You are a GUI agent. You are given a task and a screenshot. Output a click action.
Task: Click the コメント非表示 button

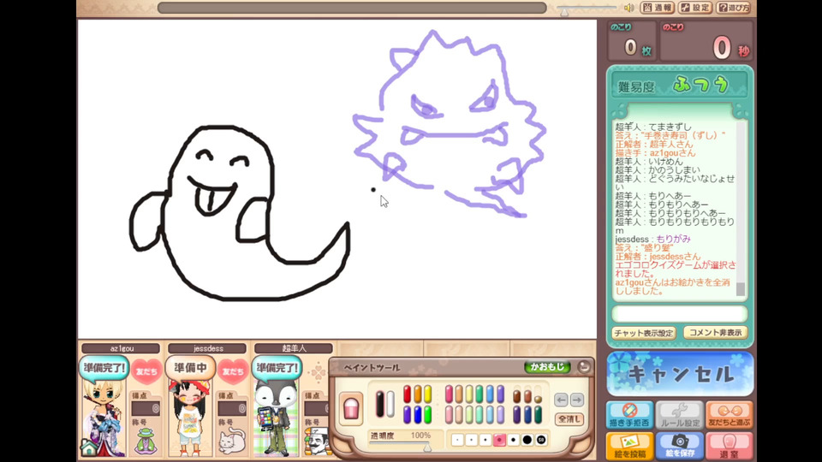715,333
